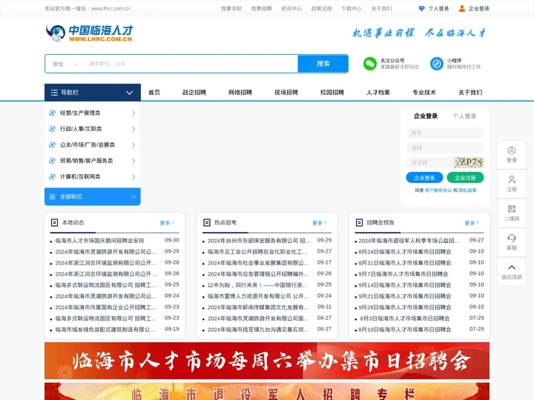
Task: Open 9月7日临海市人才市场集市日招聘会 item
Action: click(x=403, y=274)
